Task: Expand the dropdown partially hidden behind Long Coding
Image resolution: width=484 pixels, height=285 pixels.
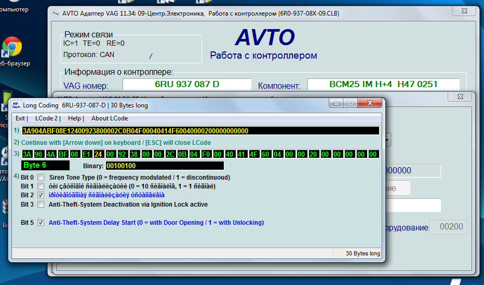Action: click(x=387, y=140)
